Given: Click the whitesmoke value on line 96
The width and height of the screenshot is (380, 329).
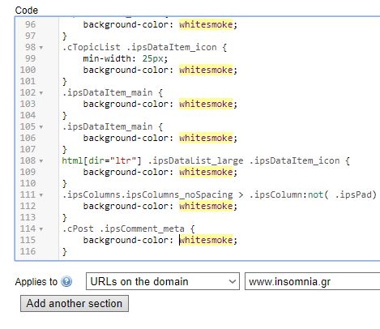Looking at the screenshot, I should click(x=206, y=24).
